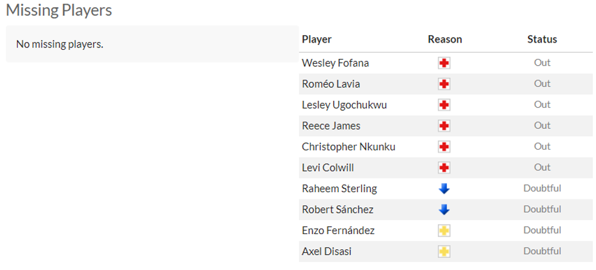
Task: Click the red cross icon for Wesley Fofana
Action: click(444, 63)
